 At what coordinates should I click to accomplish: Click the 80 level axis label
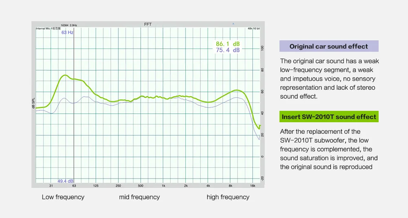[x=262, y=70]
